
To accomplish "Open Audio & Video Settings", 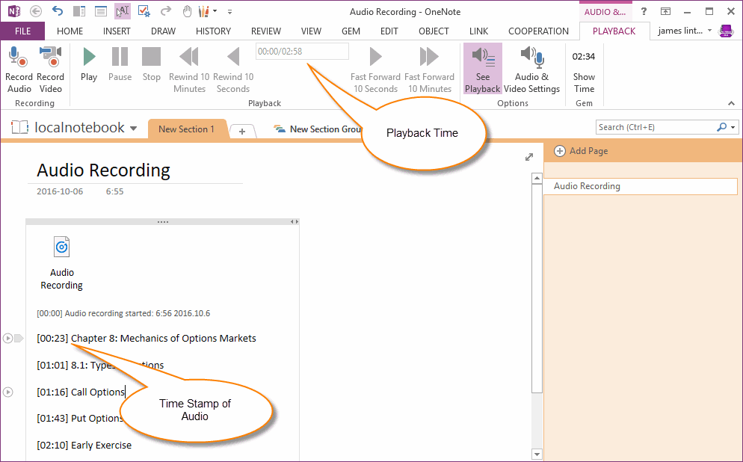I will tap(531, 70).
